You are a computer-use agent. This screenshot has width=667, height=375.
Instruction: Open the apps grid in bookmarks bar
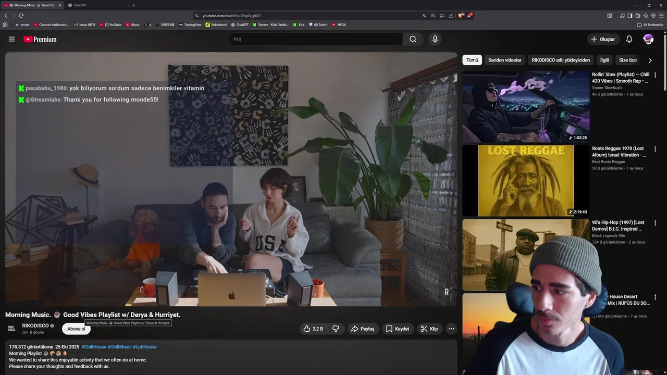(5, 24)
